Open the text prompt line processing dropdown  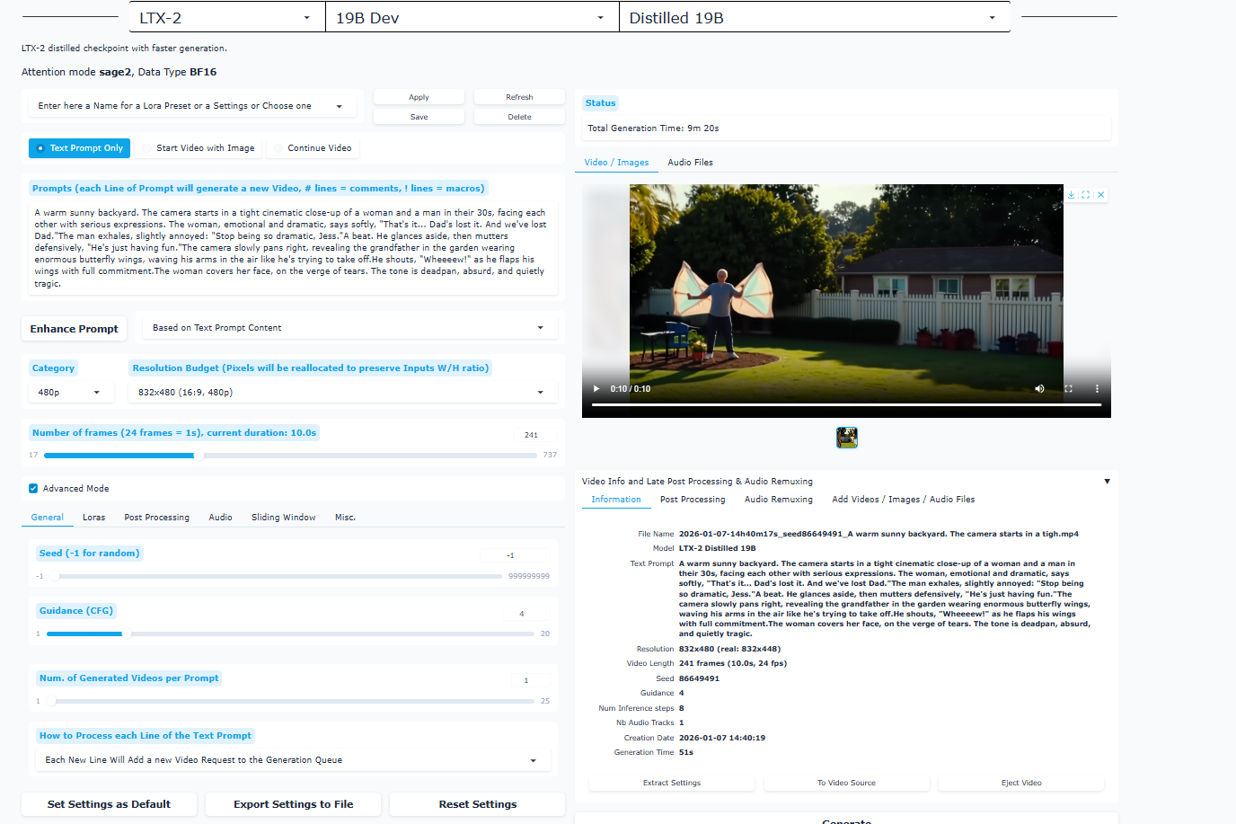[293, 760]
